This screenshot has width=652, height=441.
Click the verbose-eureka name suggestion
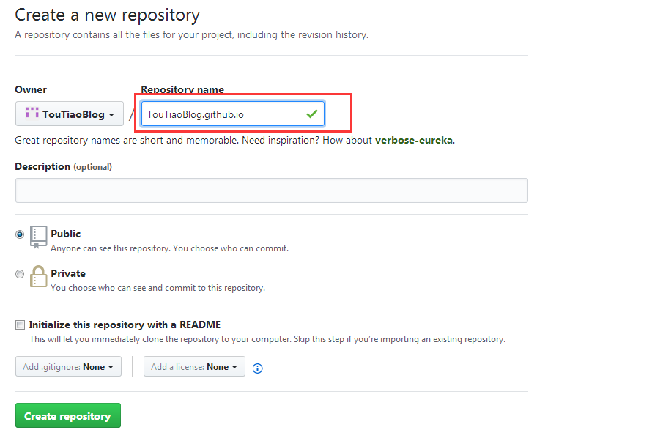coord(414,140)
